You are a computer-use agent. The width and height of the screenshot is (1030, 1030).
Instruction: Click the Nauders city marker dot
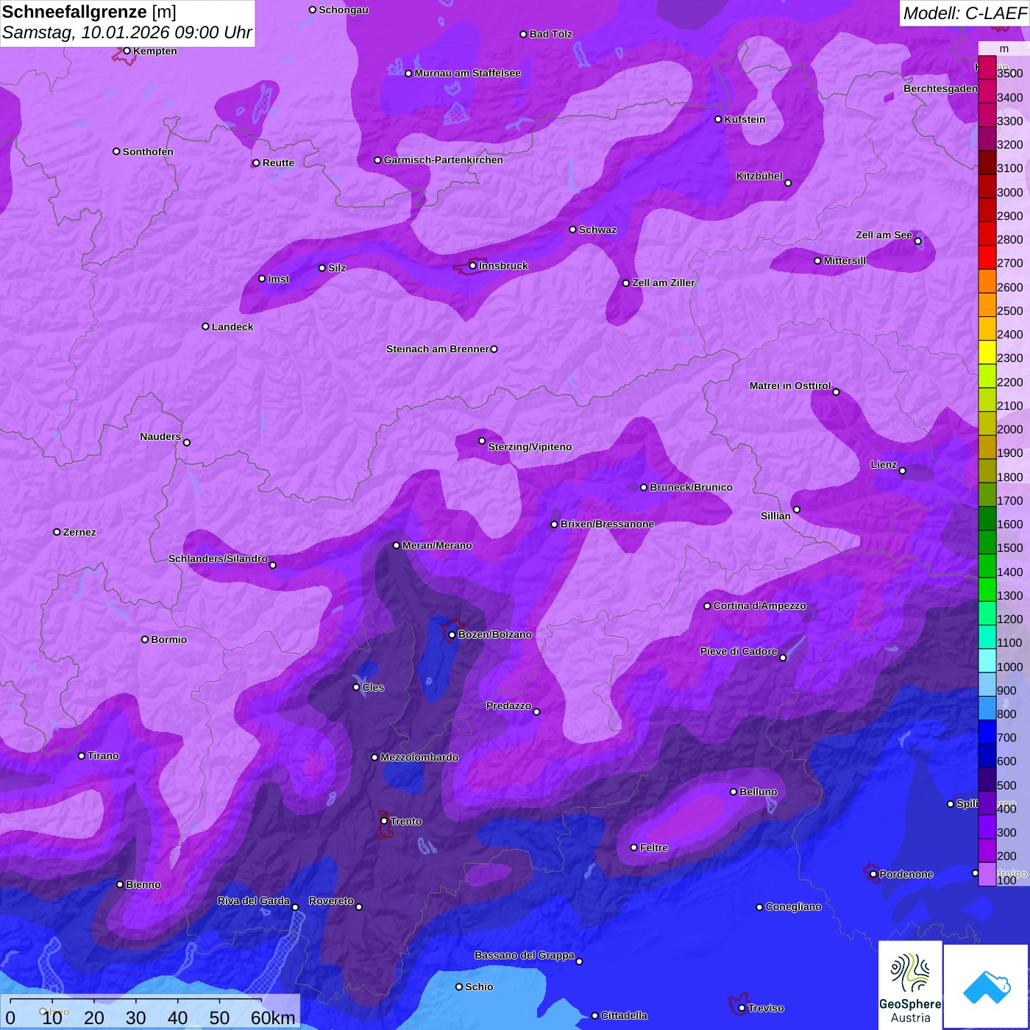point(186,442)
